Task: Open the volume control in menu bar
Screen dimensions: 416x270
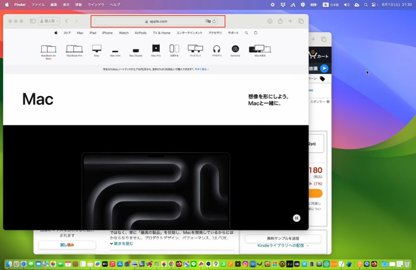Action: [x=346, y=5]
